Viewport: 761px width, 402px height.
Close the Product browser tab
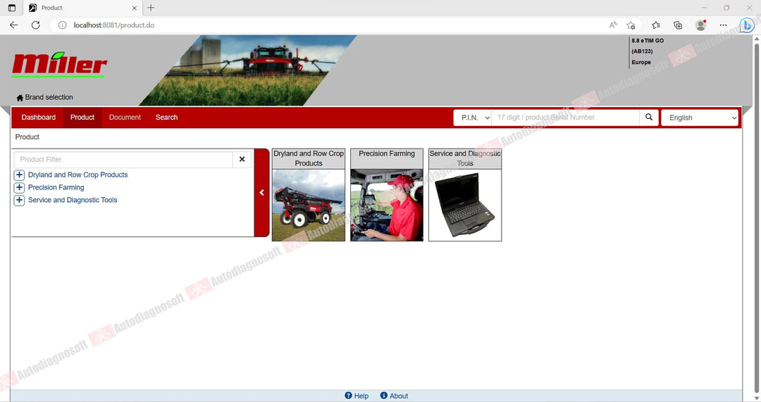(x=135, y=8)
